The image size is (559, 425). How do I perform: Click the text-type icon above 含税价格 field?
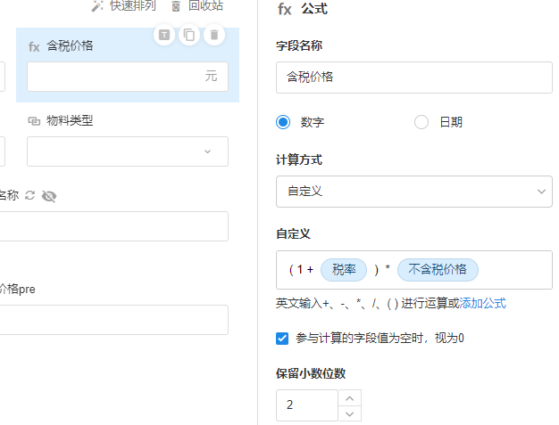tap(164, 35)
